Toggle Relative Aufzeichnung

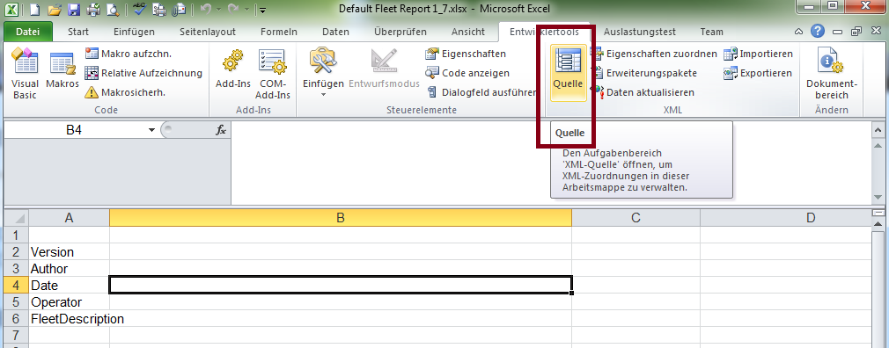[143, 73]
